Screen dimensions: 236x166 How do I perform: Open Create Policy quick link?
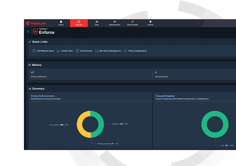pos(65,51)
